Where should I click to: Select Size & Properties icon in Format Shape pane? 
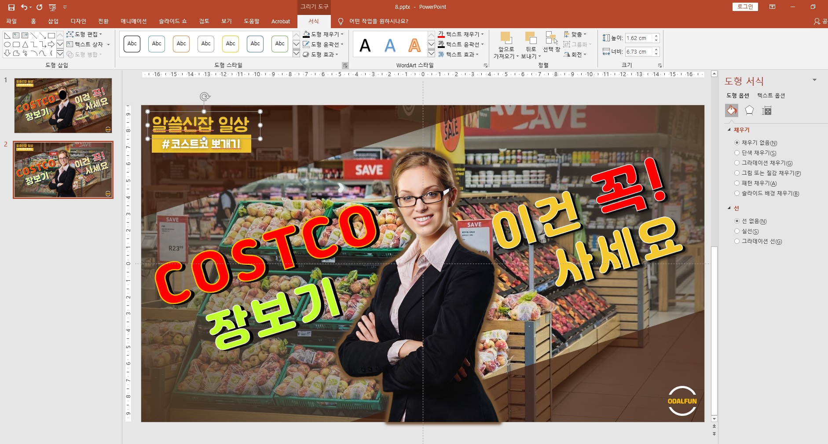767,110
